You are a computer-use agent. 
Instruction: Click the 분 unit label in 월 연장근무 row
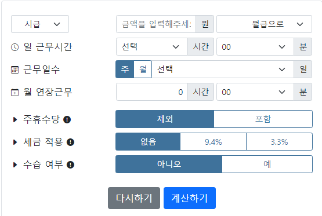303,92
